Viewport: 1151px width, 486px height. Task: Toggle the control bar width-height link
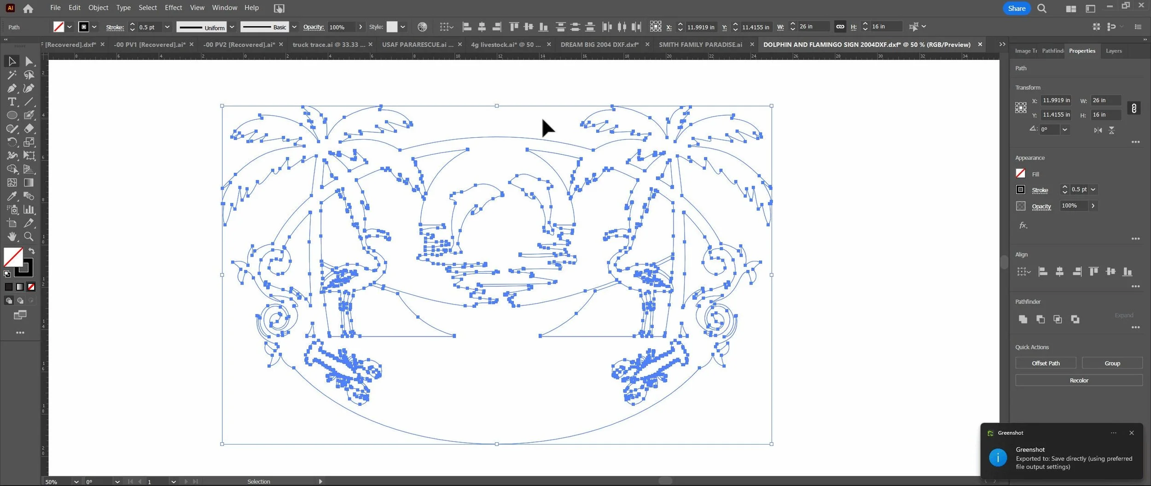840,27
